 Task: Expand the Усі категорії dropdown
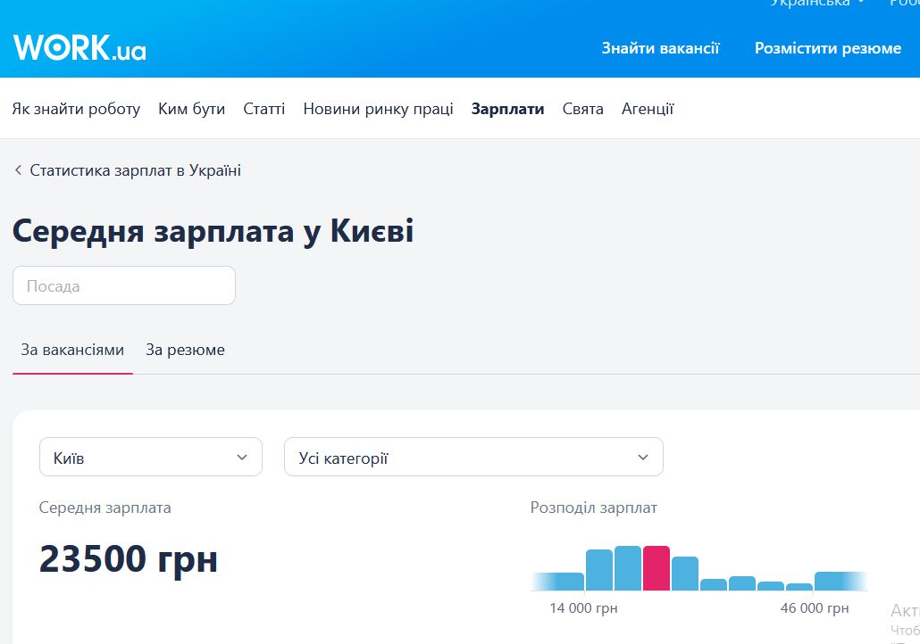(473, 457)
